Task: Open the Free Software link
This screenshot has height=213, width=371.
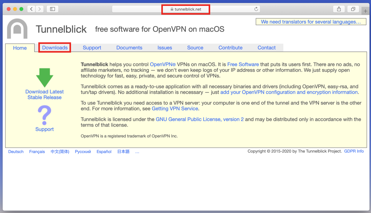Action: [243, 64]
